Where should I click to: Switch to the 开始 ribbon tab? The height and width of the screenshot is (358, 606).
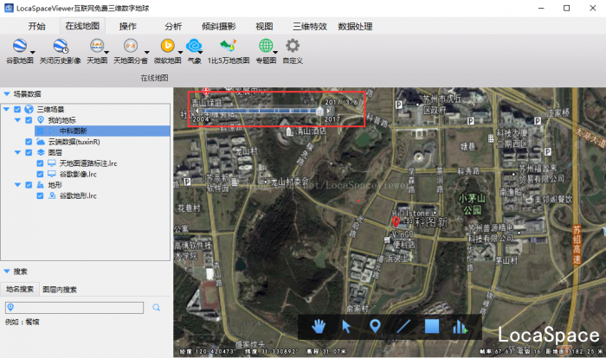(36, 26)
